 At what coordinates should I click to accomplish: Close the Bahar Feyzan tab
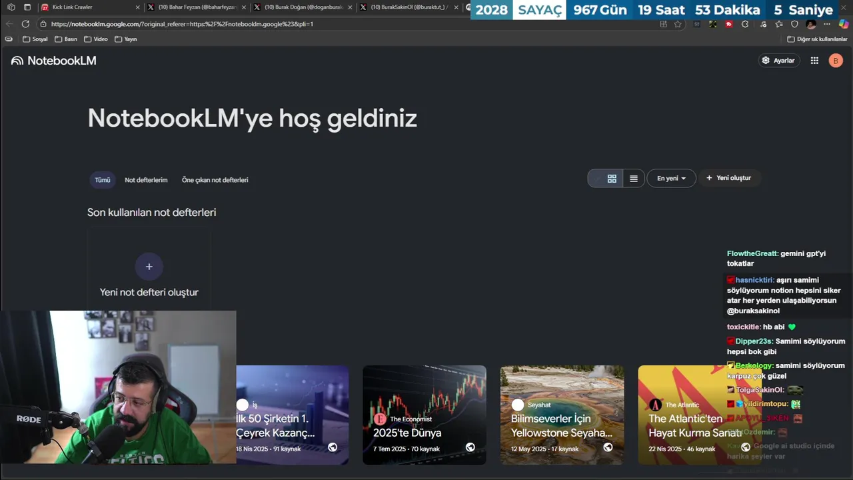point(245,7)
